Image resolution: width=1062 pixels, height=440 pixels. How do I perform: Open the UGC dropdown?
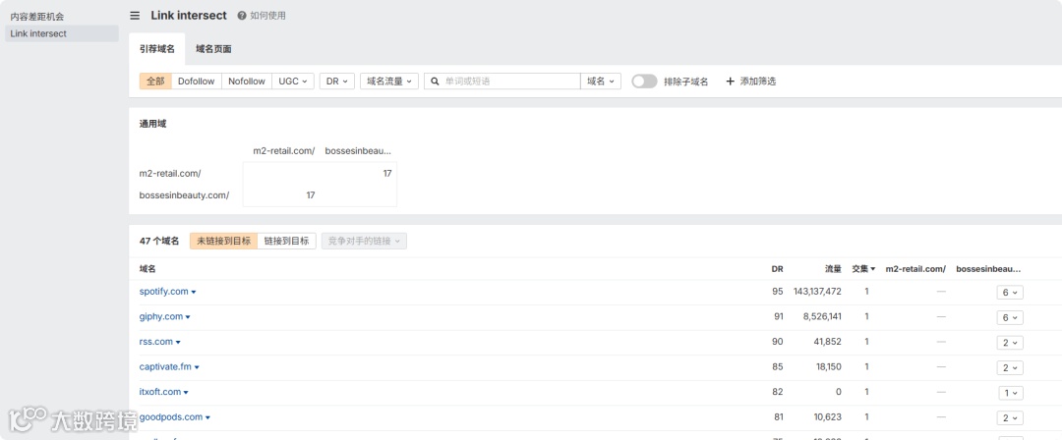click(x=293, y=82)
